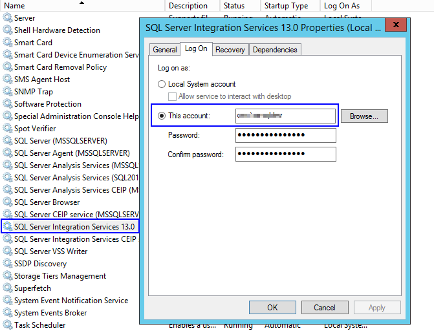This screenshot has height=331, width=434.
Task: Select the Log On tab
Action: [196, 48]
